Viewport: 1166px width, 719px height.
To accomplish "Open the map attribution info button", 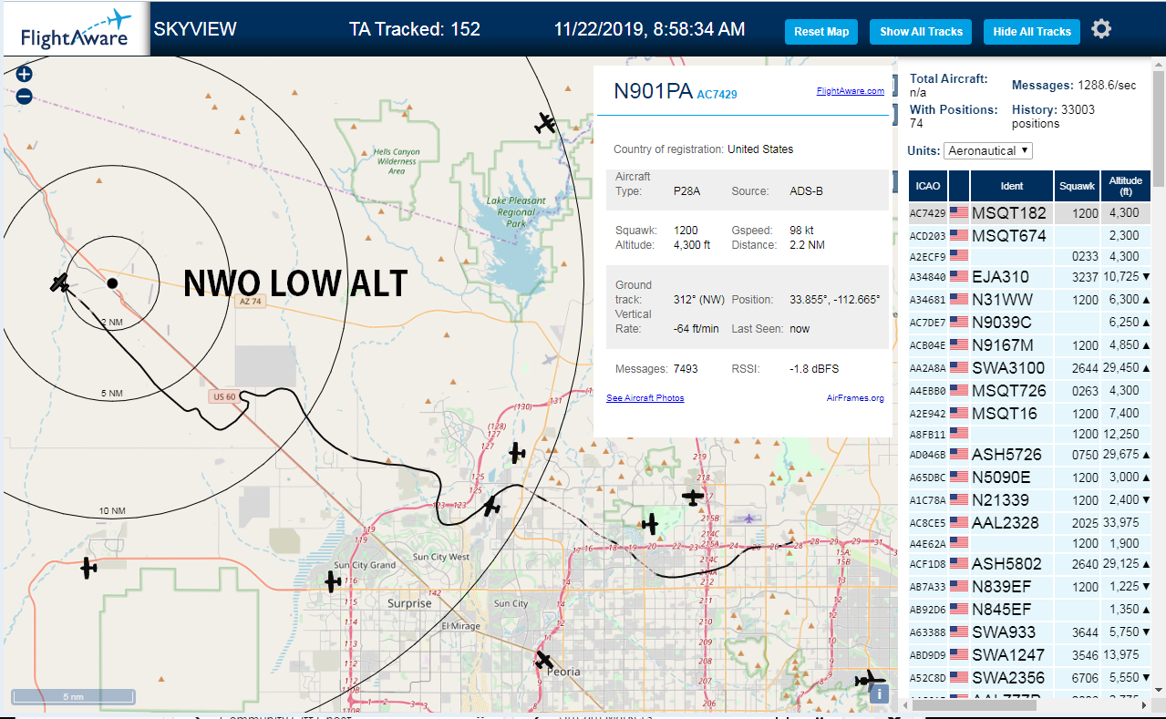I will pos(879,693).
